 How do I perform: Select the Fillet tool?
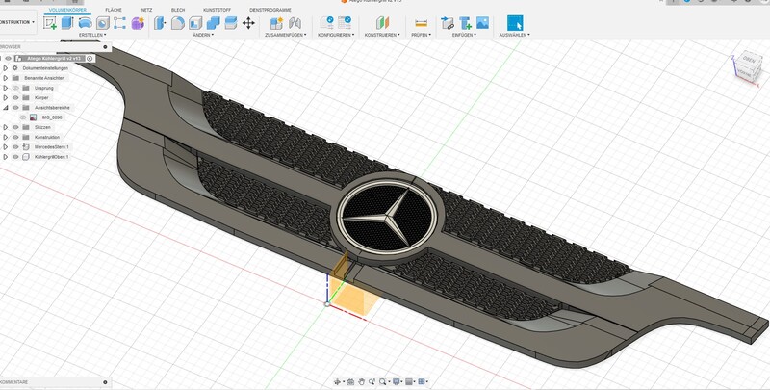point(178,22)
